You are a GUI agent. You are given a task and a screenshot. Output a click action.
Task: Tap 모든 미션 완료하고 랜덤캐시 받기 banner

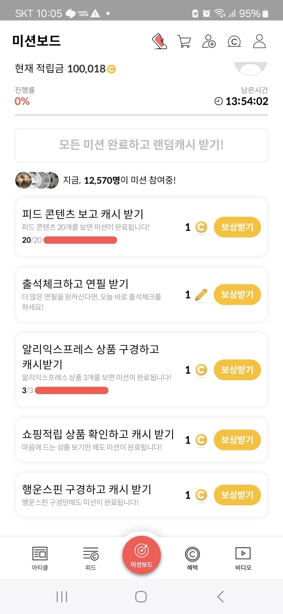pyautogui.click(x=141, y=145)
